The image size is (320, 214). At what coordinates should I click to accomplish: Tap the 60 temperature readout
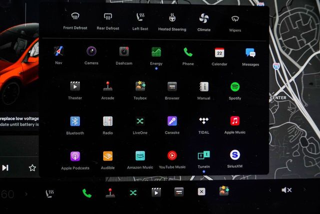7,194
